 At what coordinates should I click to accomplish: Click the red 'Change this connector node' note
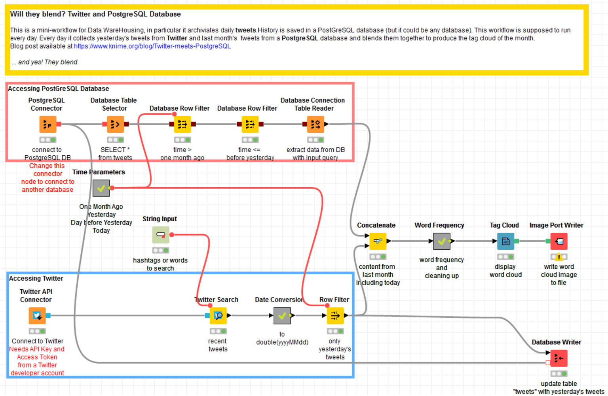(x=47, y=178)
